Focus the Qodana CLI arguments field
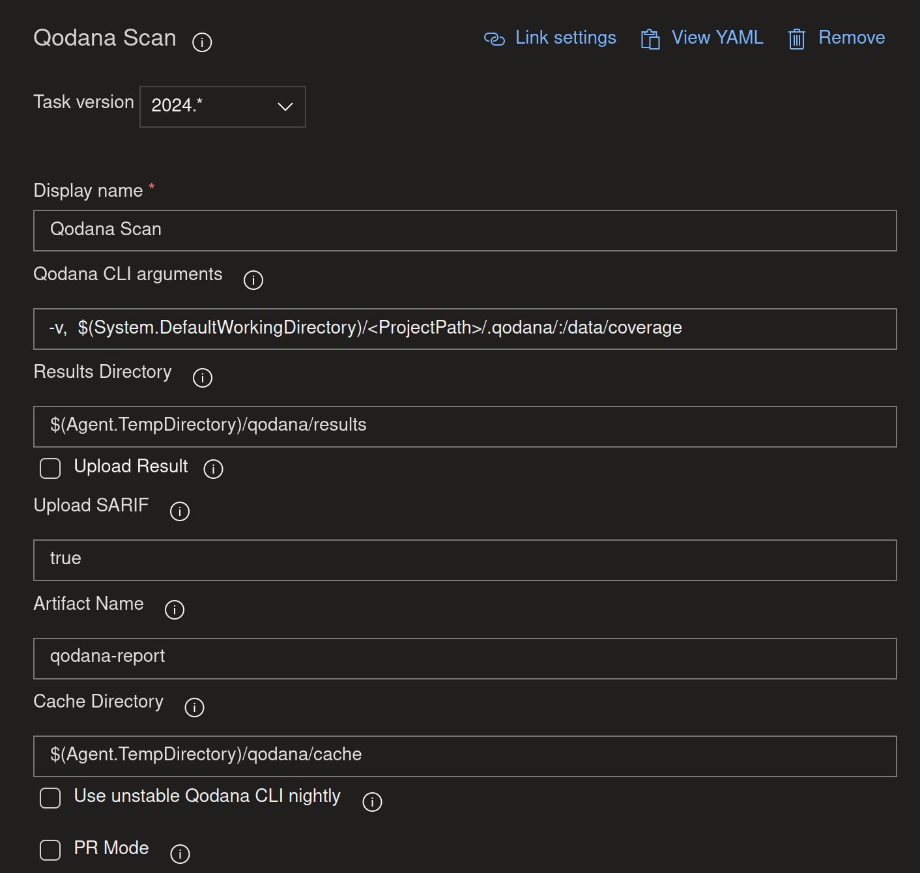920x873 pixels. (465, 329)
